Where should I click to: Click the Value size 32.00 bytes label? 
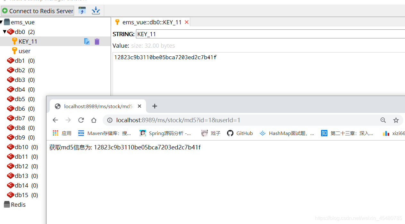click(144, 46)
